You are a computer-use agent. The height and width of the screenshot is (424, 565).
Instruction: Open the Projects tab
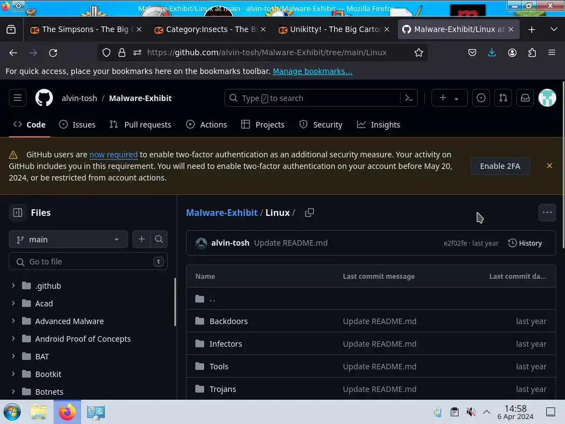263,125
